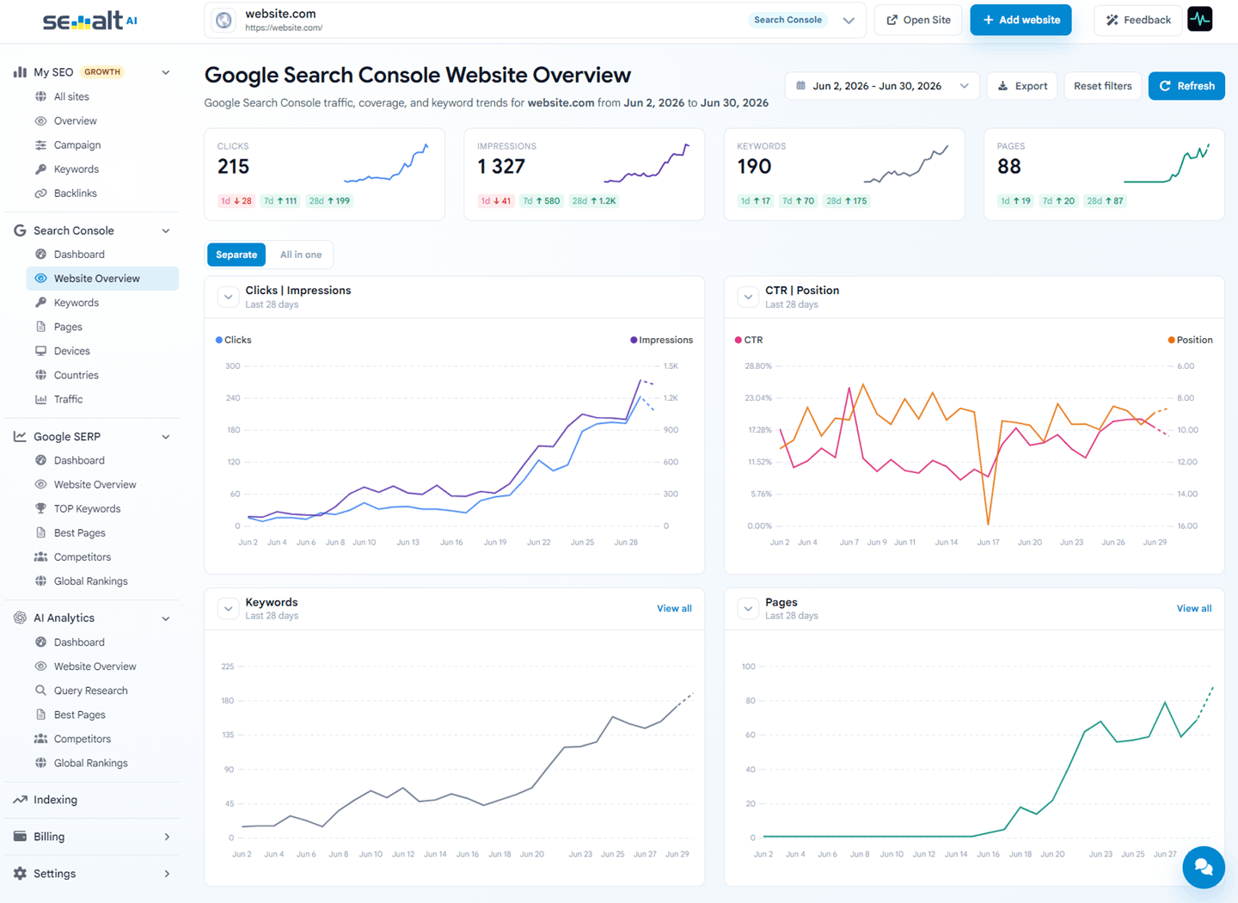Viewport: 1238px width, 903px height.
Task: Switch charts to Separate view
Action: click(236, 255)
